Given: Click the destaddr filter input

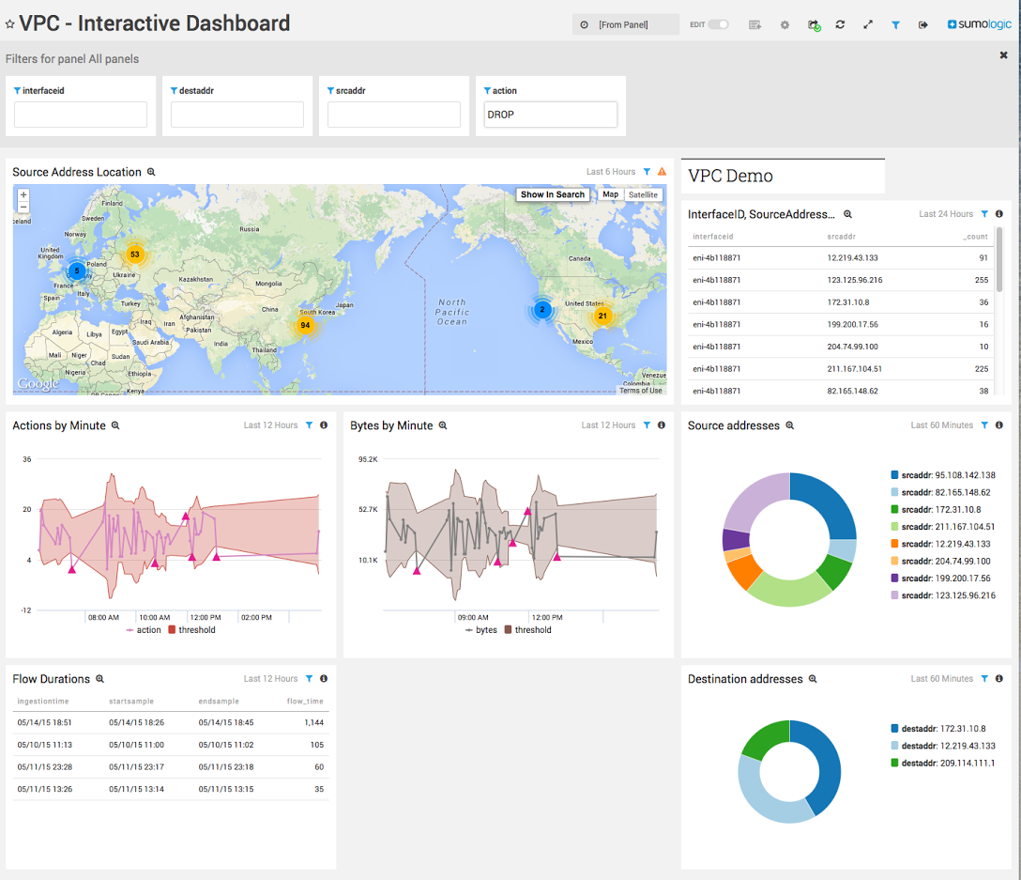Looking at the screenshot, I should (x=237, y=115).
